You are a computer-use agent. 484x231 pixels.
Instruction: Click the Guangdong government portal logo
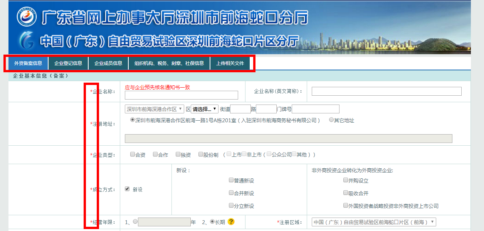click(x=26, y=17)
